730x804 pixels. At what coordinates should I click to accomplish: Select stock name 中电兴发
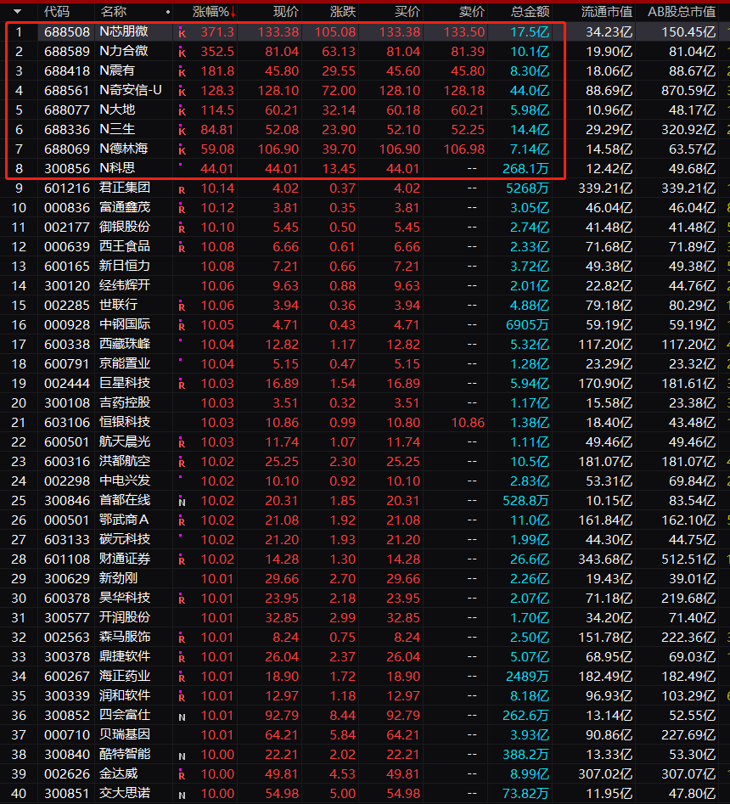(125, 481)
